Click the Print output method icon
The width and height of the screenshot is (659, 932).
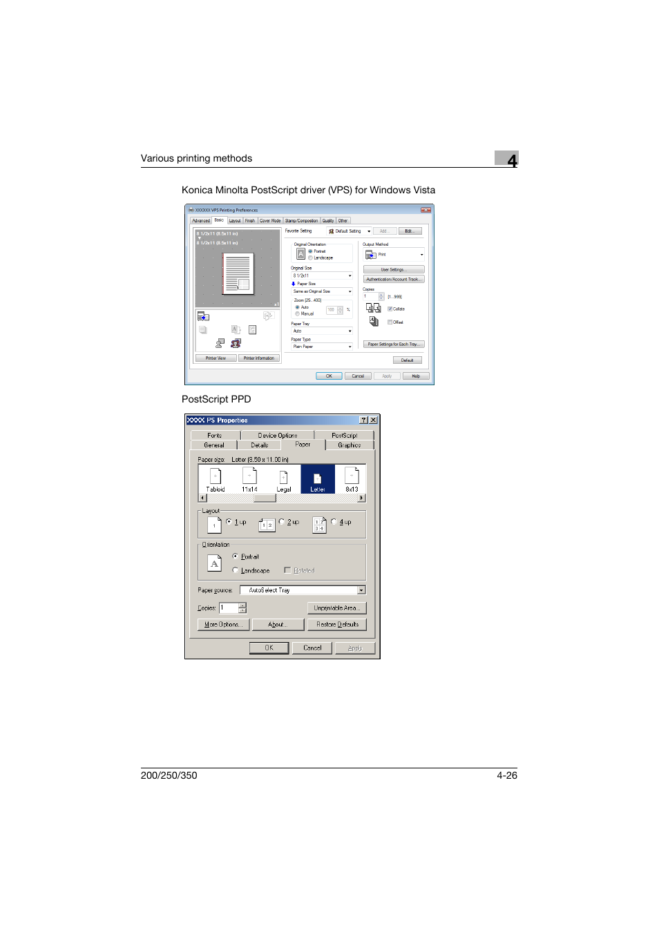[x=370, y=255]
